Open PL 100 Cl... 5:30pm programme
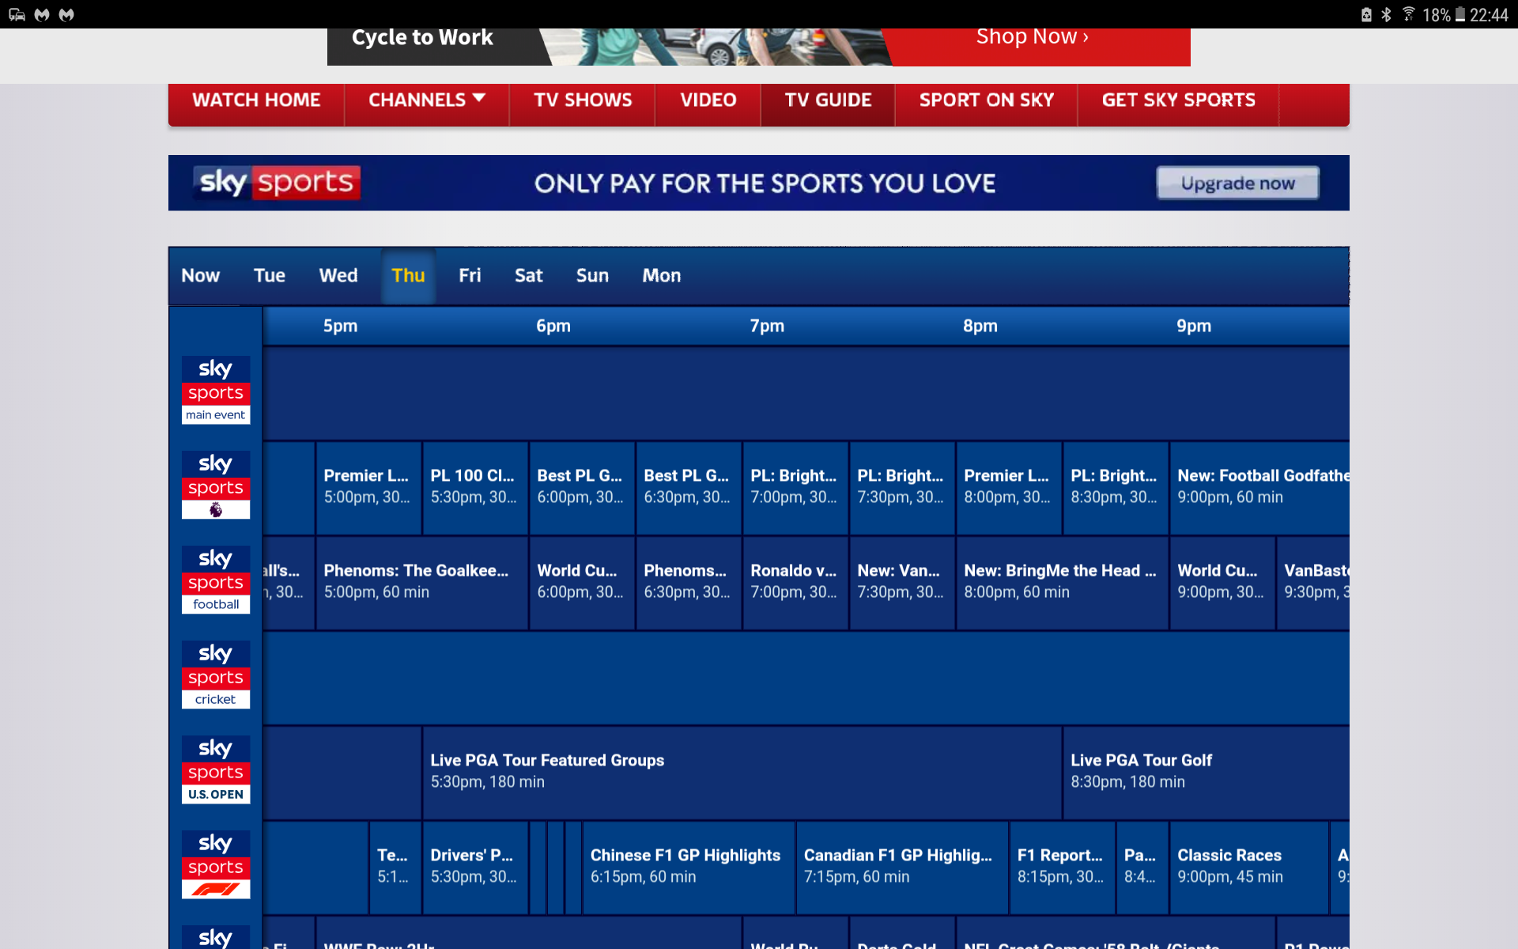The image size is (1518, 949). click(475, 487)
